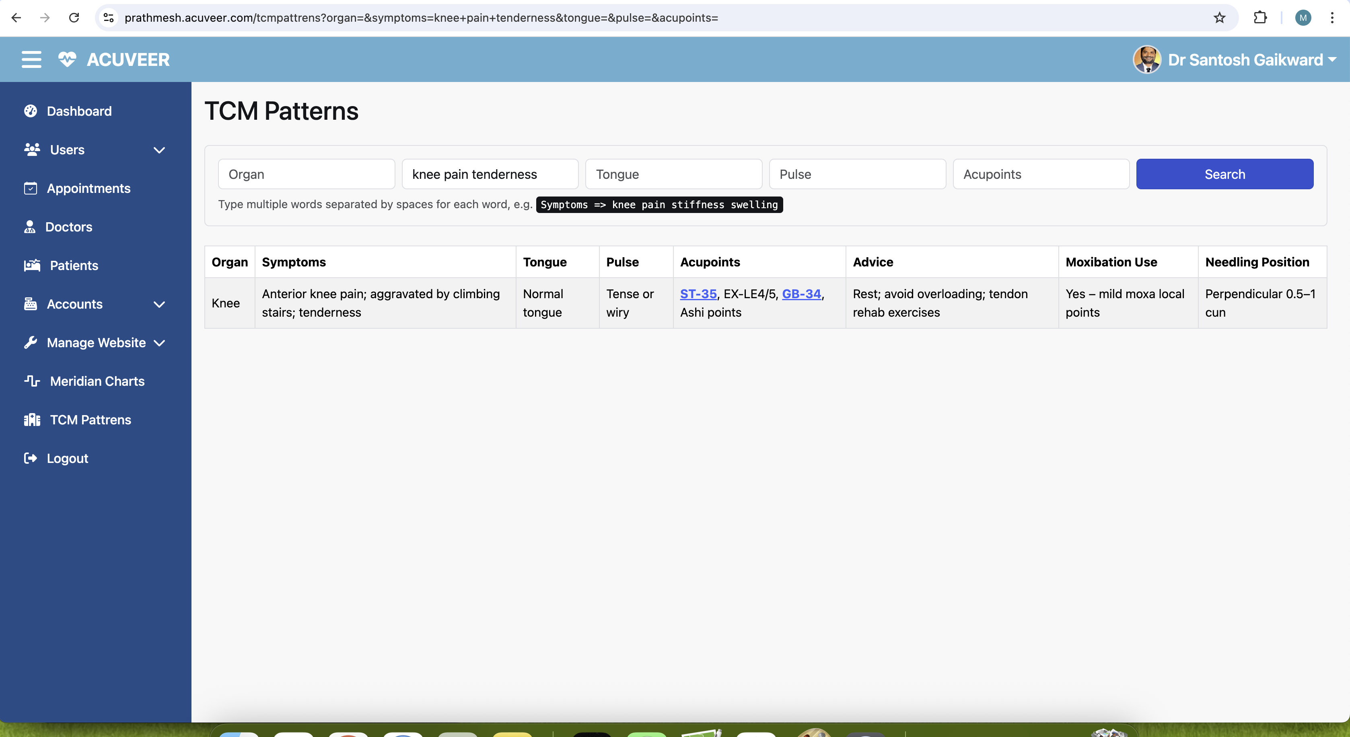1350x737 pixels.
Task: Expand the Users submenu chevron
Action: [x=159, y=150]
